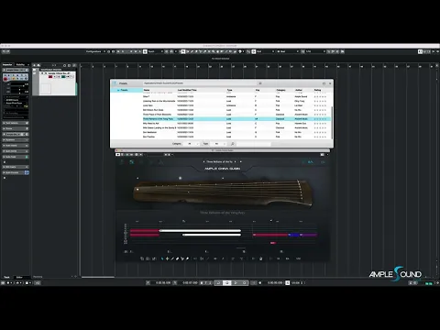Sort presets by the Category column header

pos(280,90)
